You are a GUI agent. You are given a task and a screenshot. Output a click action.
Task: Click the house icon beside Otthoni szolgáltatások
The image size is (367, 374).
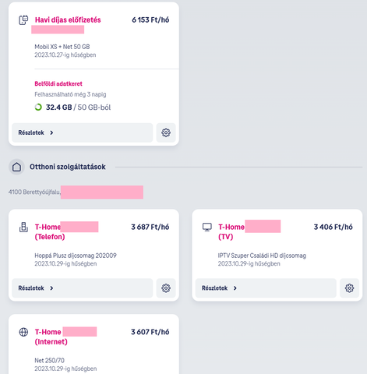(16, 167)
